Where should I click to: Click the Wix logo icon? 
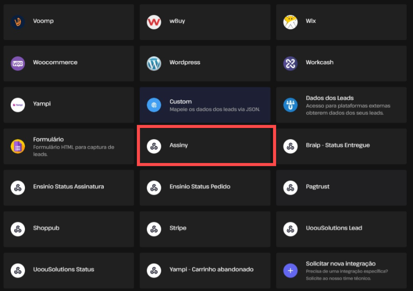tap(290, 22)
